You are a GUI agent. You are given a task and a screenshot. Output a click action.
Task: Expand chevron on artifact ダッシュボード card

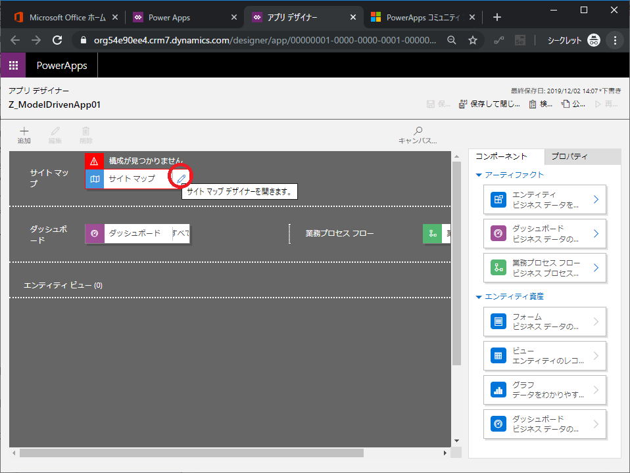[596, 234]
